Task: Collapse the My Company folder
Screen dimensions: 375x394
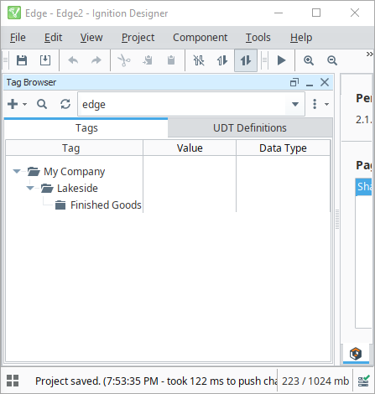Action: (17, 171)
